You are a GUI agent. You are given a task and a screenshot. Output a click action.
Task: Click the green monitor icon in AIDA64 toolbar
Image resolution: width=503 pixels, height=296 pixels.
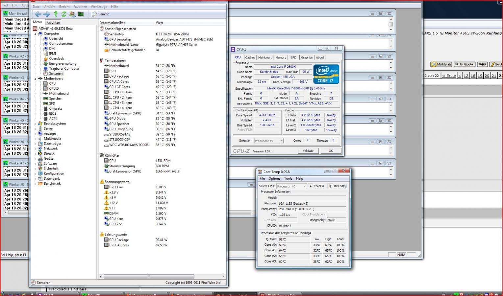pos(81,14)
